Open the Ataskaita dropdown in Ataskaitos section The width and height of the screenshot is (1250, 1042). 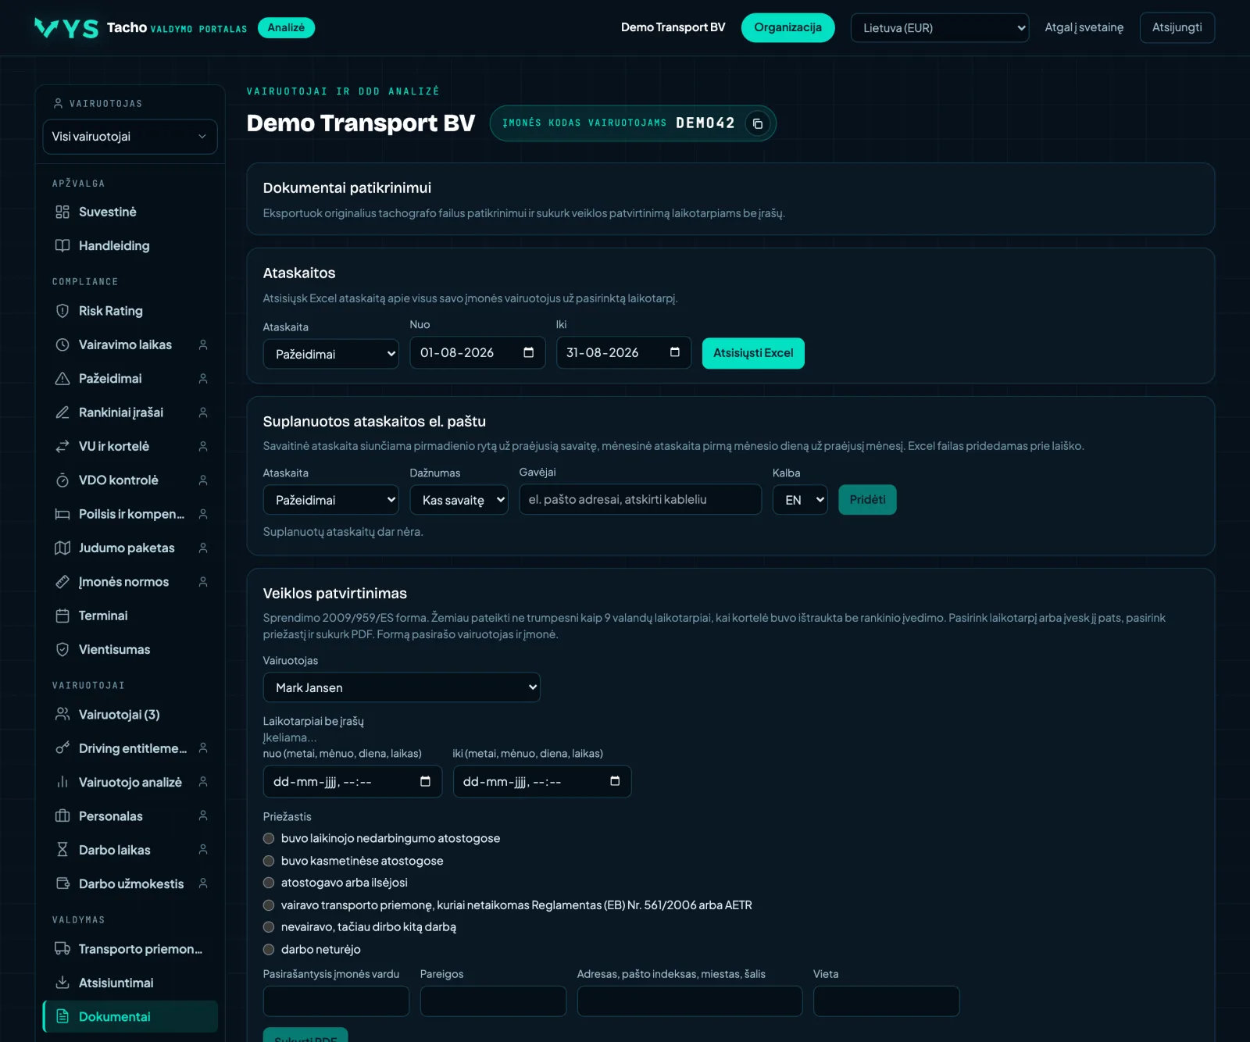pyautogui.click(x=331, y=354)
